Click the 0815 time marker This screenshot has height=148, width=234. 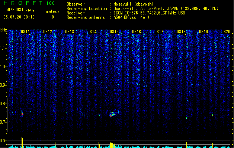coord(114,32)
